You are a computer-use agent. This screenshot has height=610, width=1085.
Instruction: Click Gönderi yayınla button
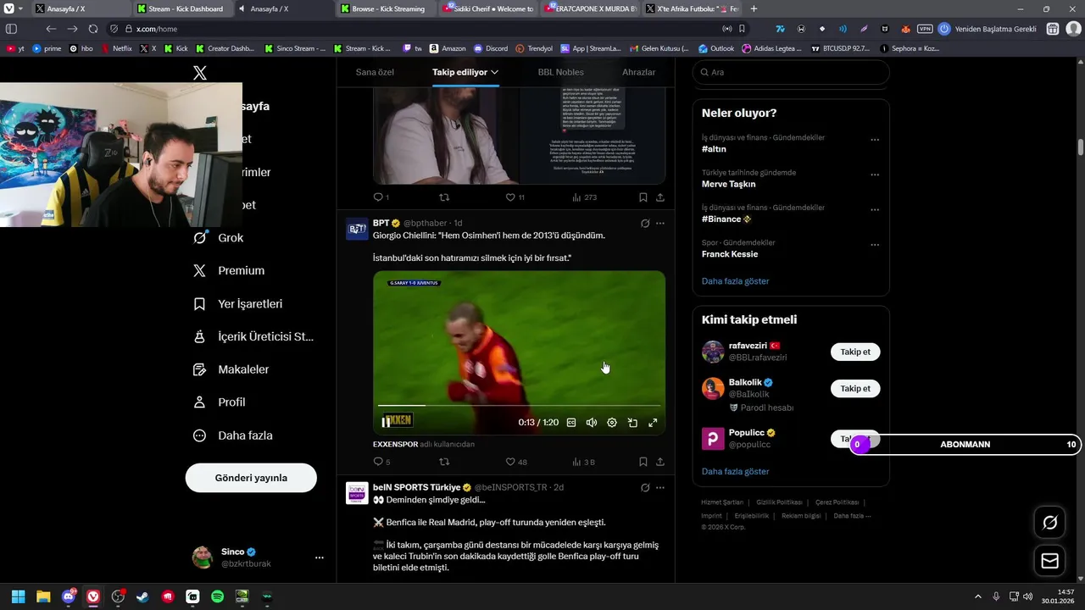click(251, 478)
